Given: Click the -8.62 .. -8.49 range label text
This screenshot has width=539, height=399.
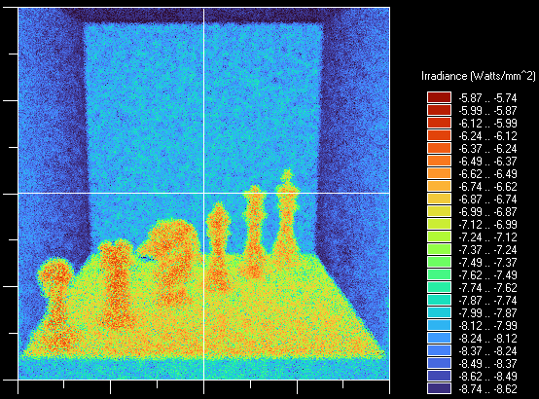Looking at the screenshot, I should click(487, 376).
